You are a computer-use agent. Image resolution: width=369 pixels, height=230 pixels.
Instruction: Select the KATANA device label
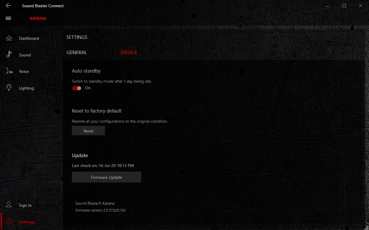(x=38, y=18)
